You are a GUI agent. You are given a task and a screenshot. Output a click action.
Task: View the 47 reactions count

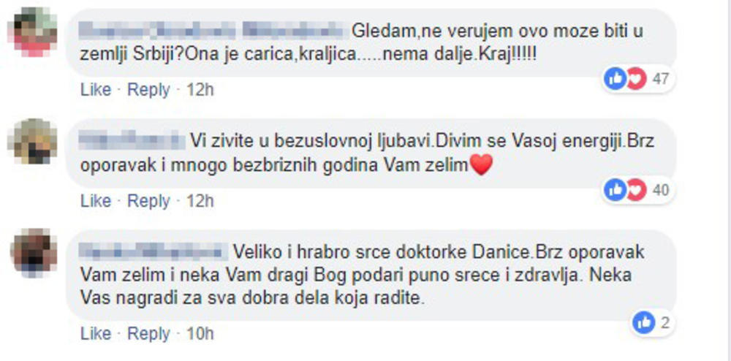(660, 79)
